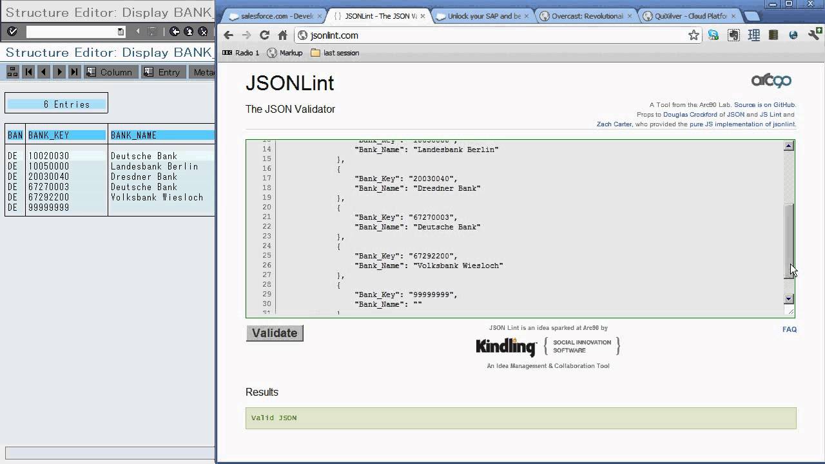The image size is (825, 464).
Task: Open the Chrome wrench menu
Action: pyautogui.click(x=813, y=35)
